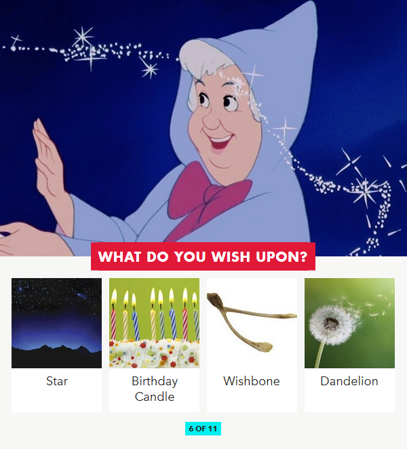Pick the Wishbone photo option

tap(252, 323)
